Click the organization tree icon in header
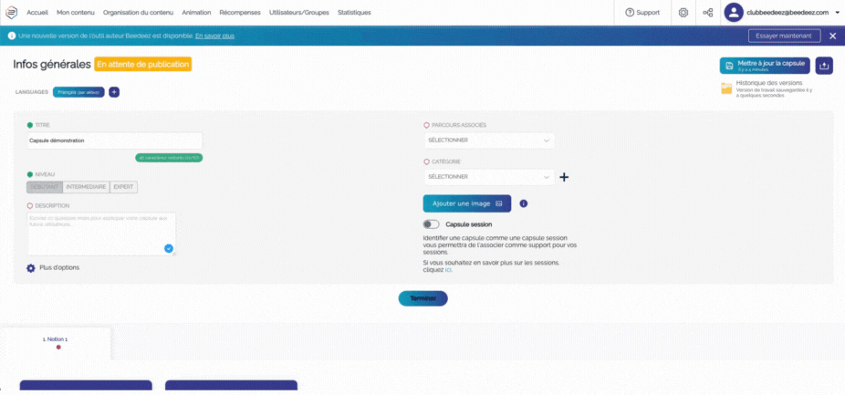The width and height of the screenshot is (845, 395). tap(708, 13)
